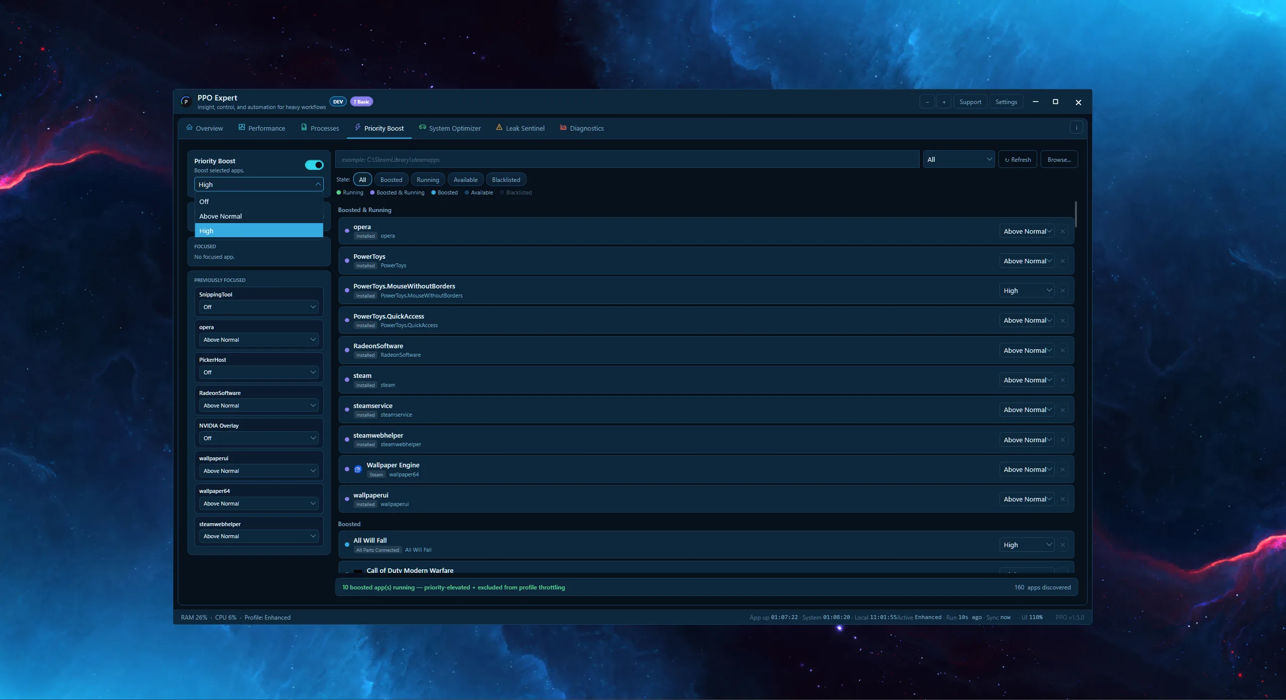Remove steamservice row with X icon

[x=1062, y=410]
